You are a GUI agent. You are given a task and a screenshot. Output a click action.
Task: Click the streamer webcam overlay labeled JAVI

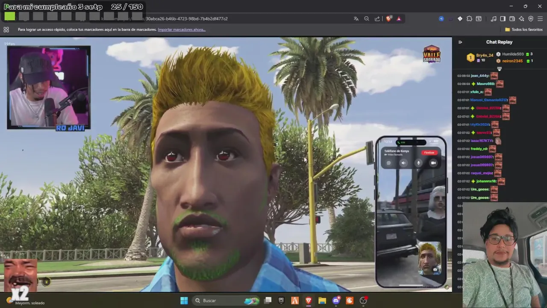(49, 88)
